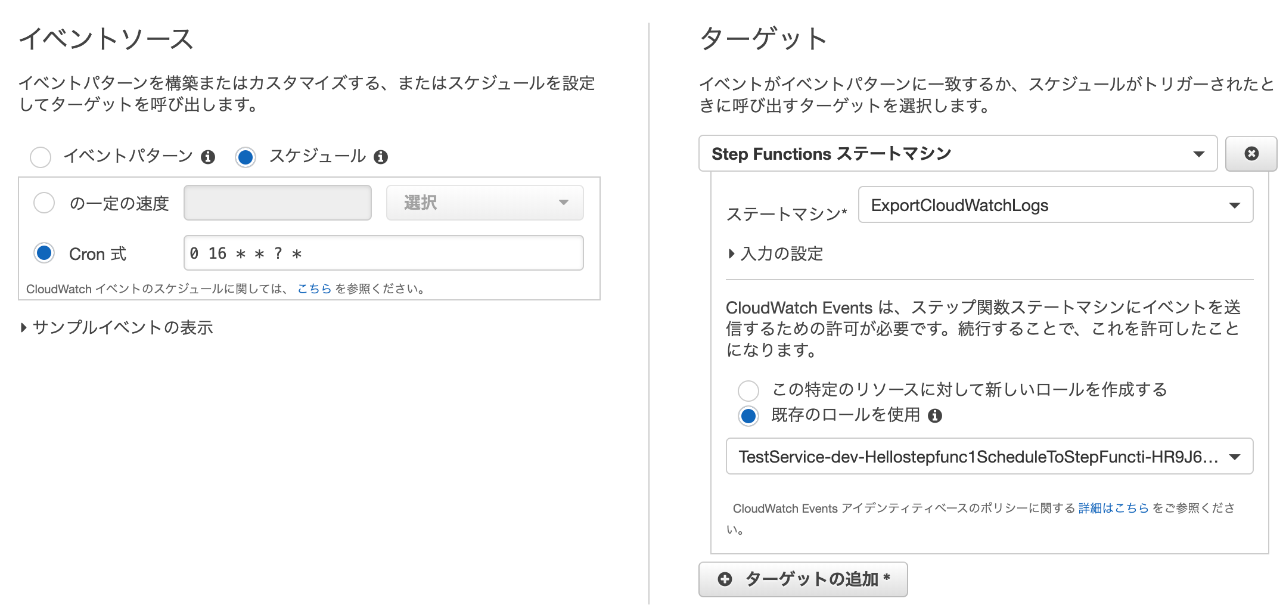Choose この特定のリソースに対して新しいロールを作成する option

[748, 390]
